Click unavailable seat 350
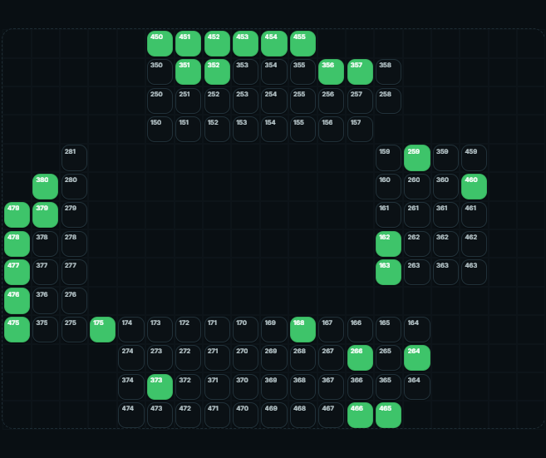 point(160,72)
